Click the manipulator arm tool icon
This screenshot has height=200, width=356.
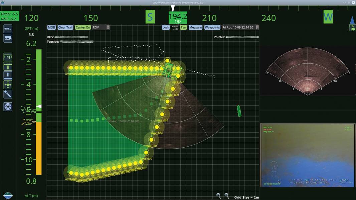tap(8, 94)
